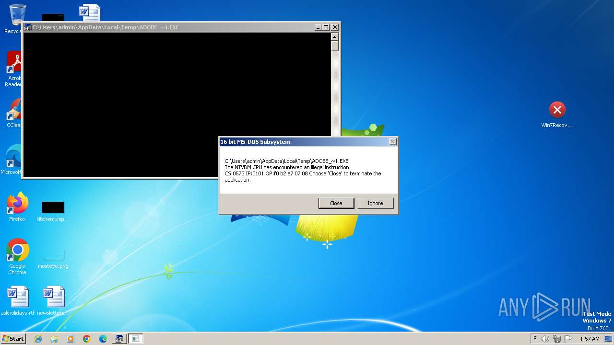The height and width of the screenshot is (345, 614).
Task: Minimize the ADOBE_~1.EXE console window
Action: tap(318, 27)
